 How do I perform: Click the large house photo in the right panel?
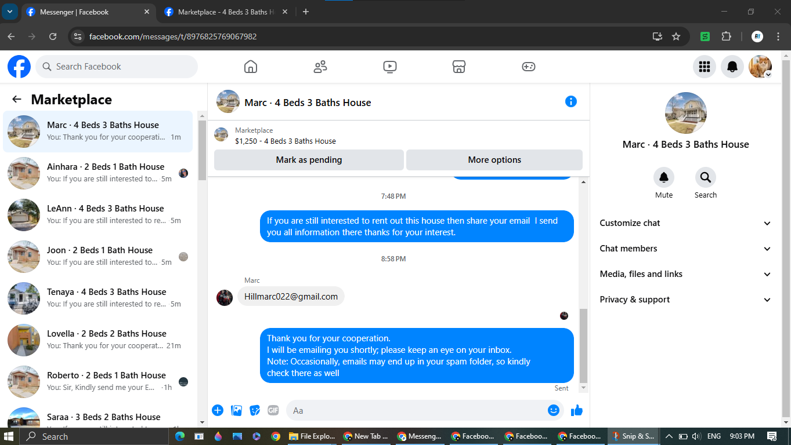point(686,113)
